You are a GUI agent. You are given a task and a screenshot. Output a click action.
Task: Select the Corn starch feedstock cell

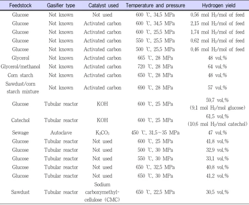20,75
